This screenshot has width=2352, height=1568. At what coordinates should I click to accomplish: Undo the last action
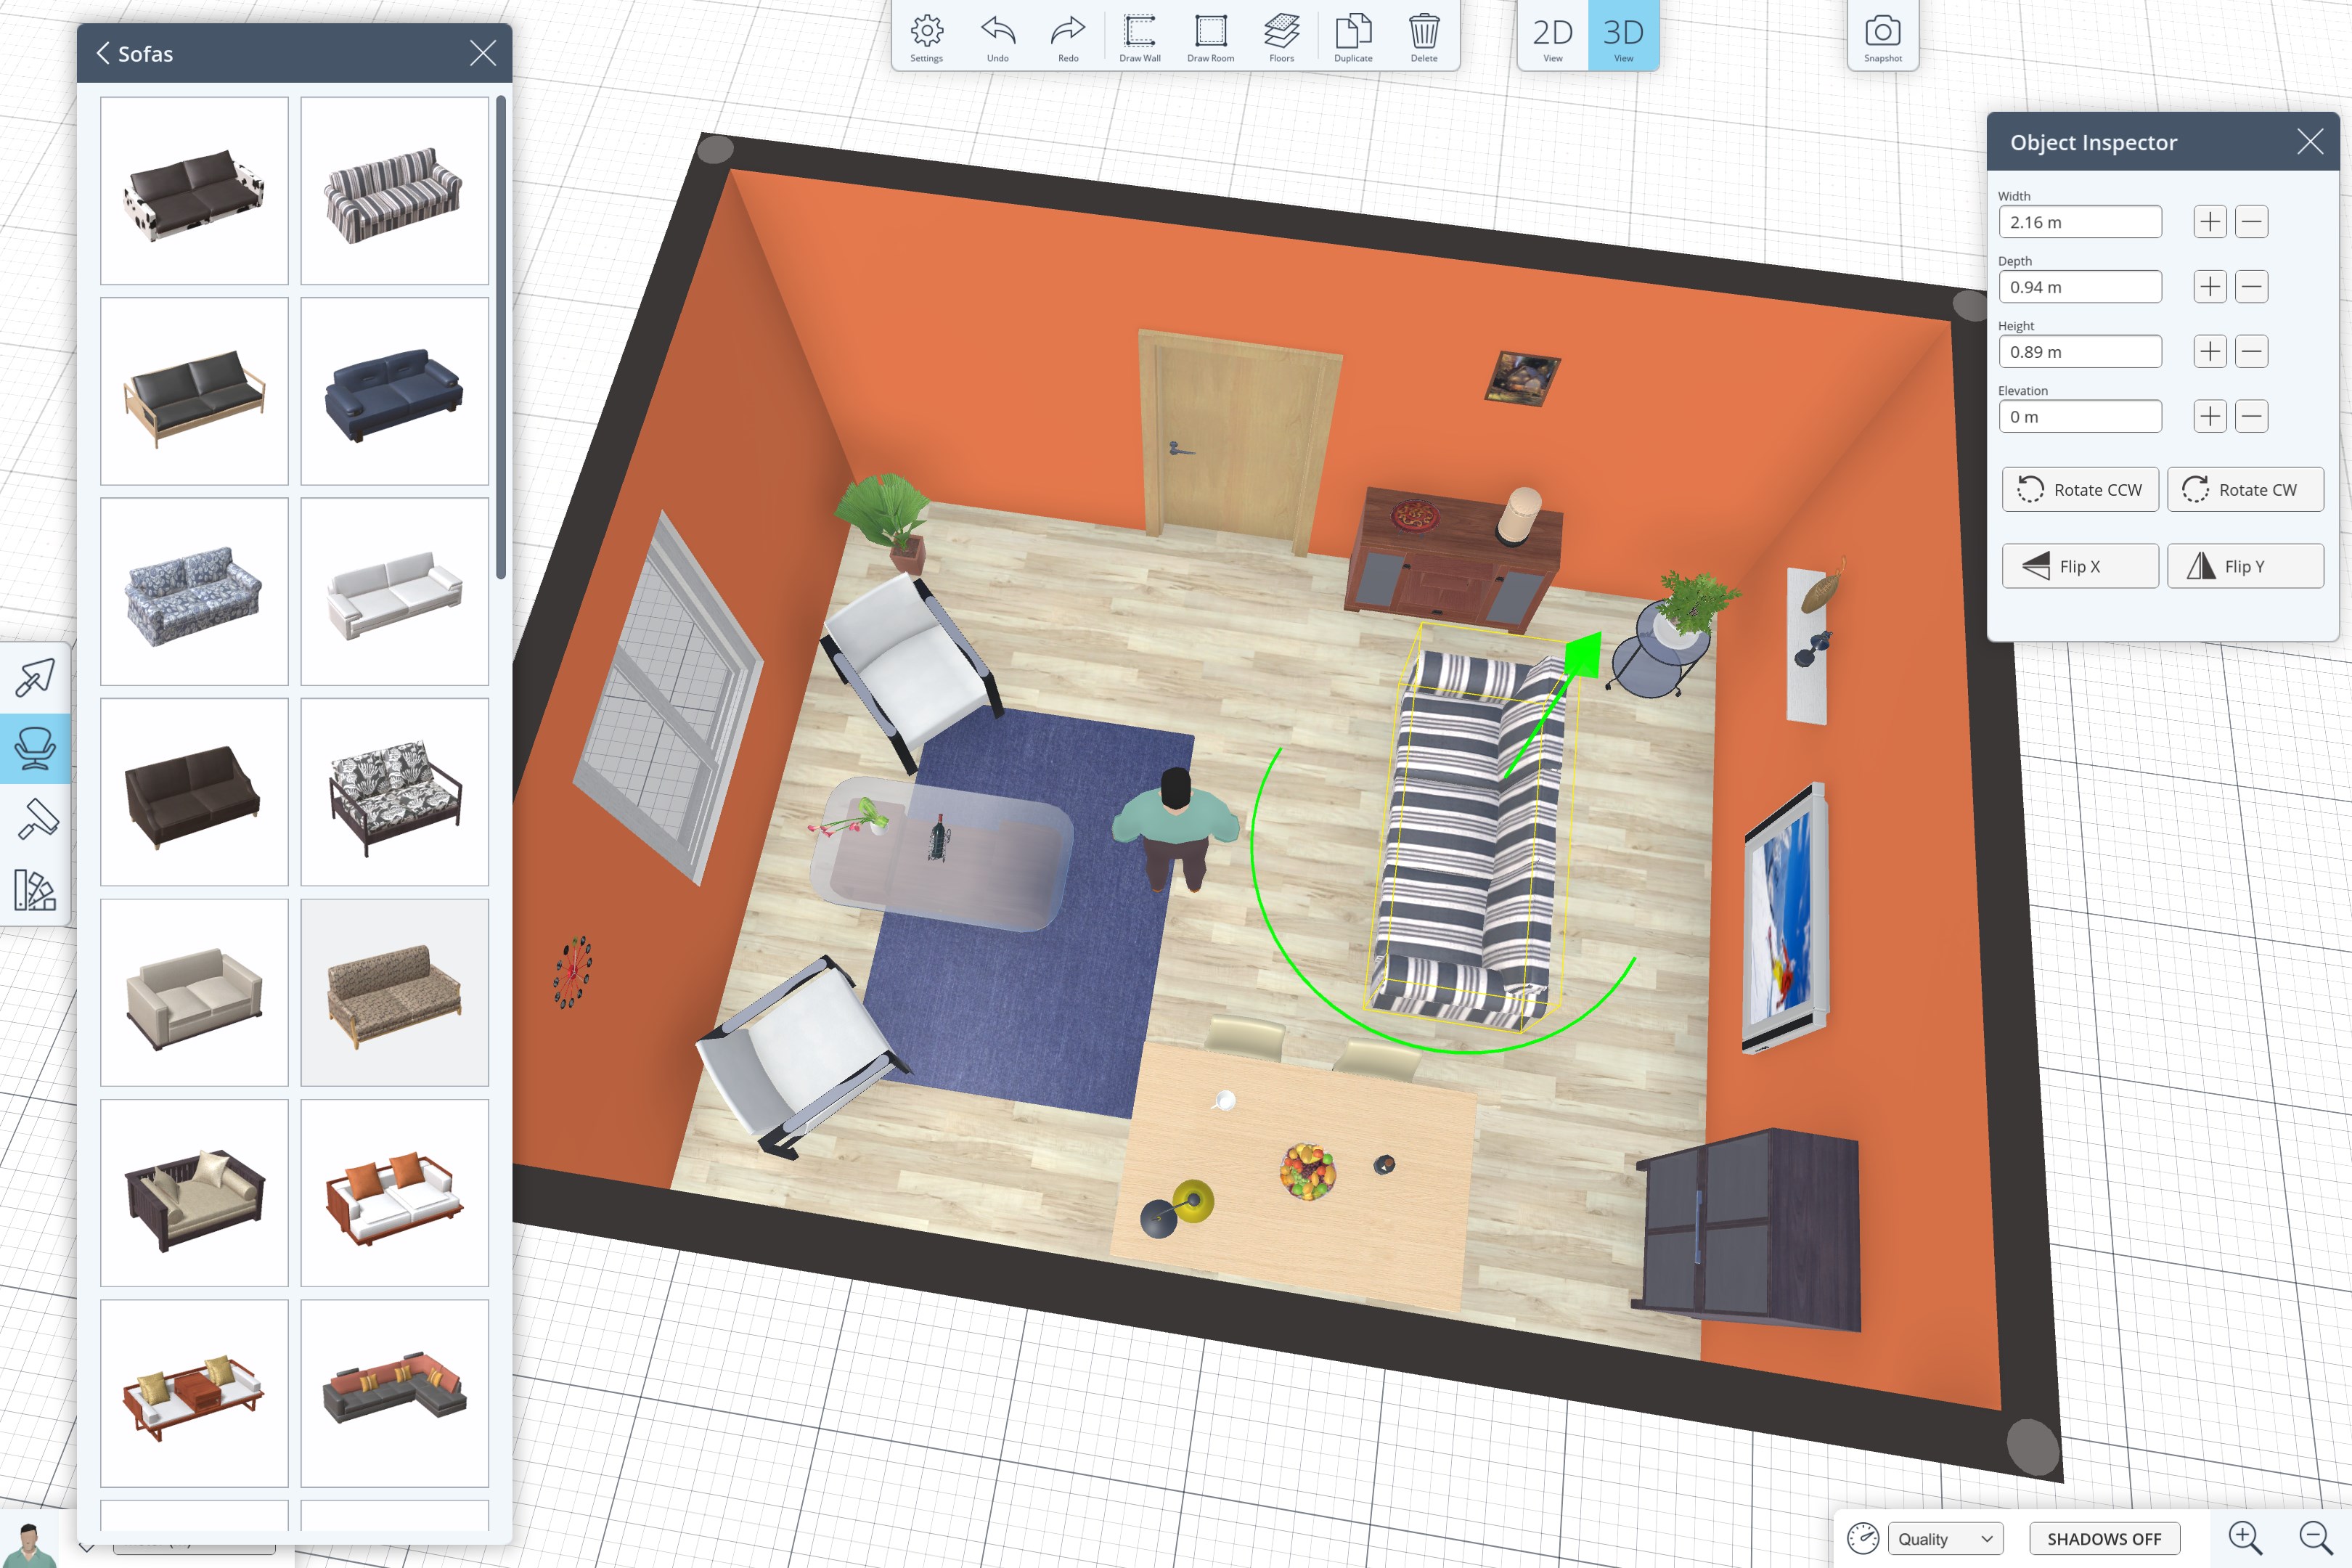[998, 37]
